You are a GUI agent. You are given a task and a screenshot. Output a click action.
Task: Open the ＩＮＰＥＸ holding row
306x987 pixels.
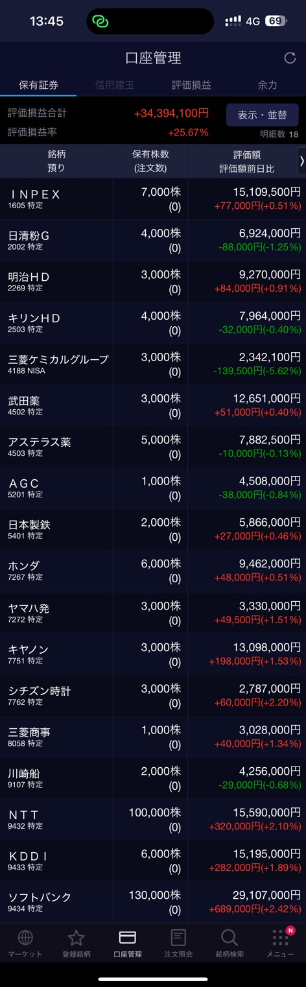(153, 198)
